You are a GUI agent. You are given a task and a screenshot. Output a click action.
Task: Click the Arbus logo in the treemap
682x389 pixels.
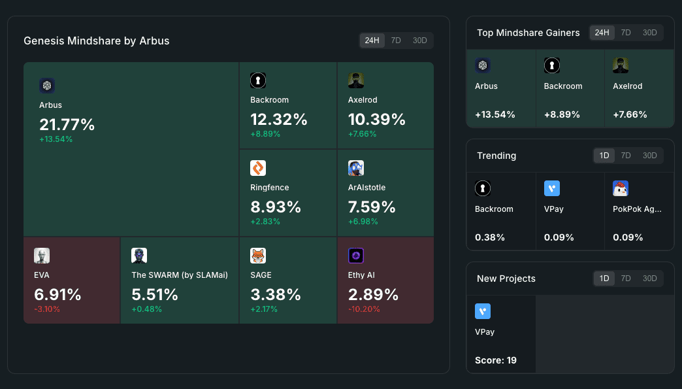47,86
